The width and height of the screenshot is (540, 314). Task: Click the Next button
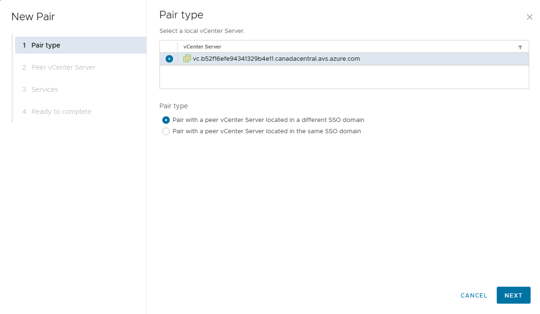click(513, 295)
